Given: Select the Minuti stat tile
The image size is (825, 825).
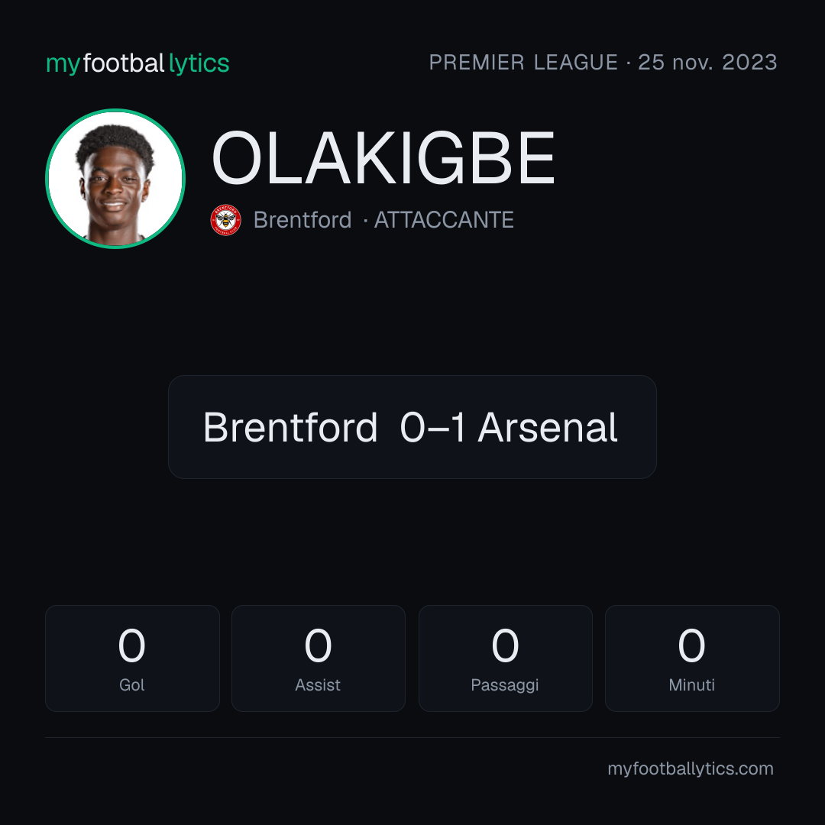Looking at the screenshot, I should click(x=692, y=658).
